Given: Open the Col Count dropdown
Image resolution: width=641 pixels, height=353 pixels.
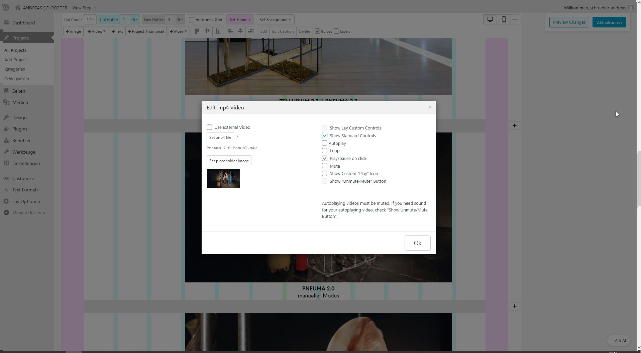Looking at the screenshot, I should click(x=90, y=20).
